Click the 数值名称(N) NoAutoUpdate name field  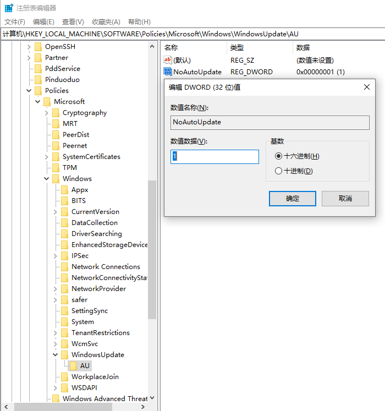click(270, 122)
